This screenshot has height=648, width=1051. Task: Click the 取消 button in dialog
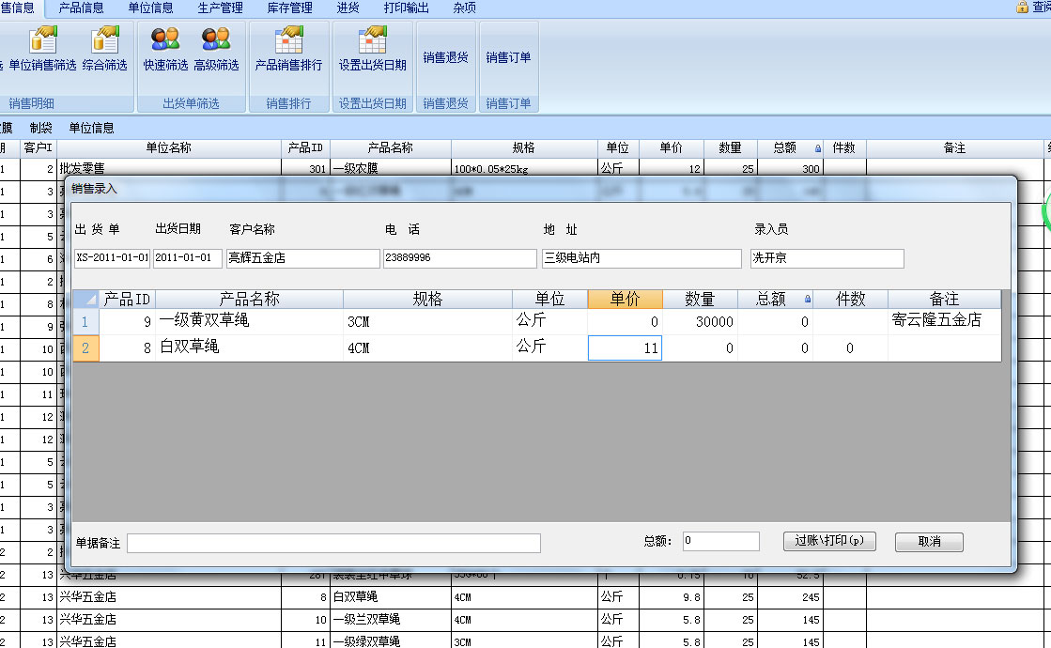[928, 542]
